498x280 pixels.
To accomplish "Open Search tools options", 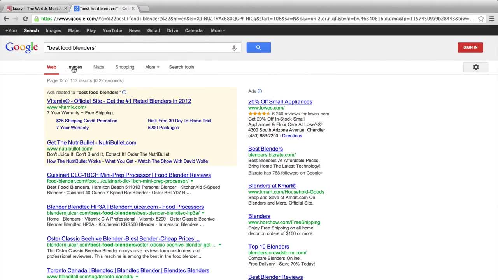I will click(181, 67).
